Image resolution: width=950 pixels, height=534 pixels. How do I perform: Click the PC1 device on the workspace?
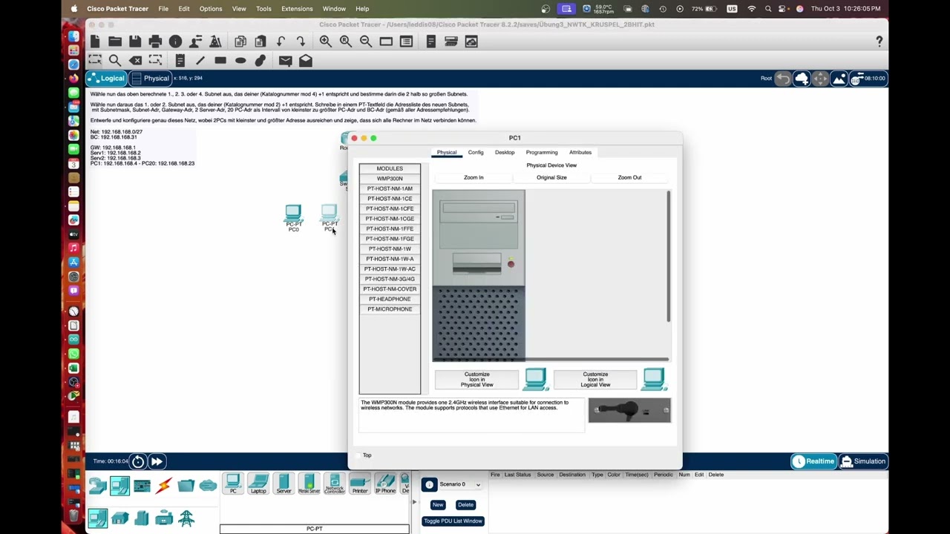(x=330, y=218)
